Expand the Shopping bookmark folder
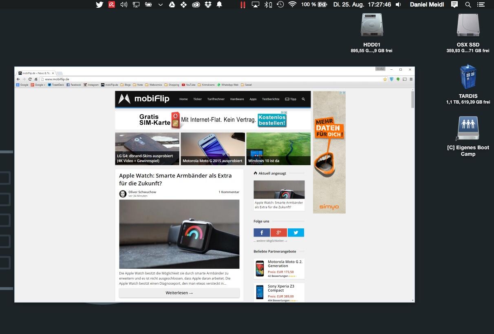This screenshot has height=334, width=494. (x=172, y=85)
